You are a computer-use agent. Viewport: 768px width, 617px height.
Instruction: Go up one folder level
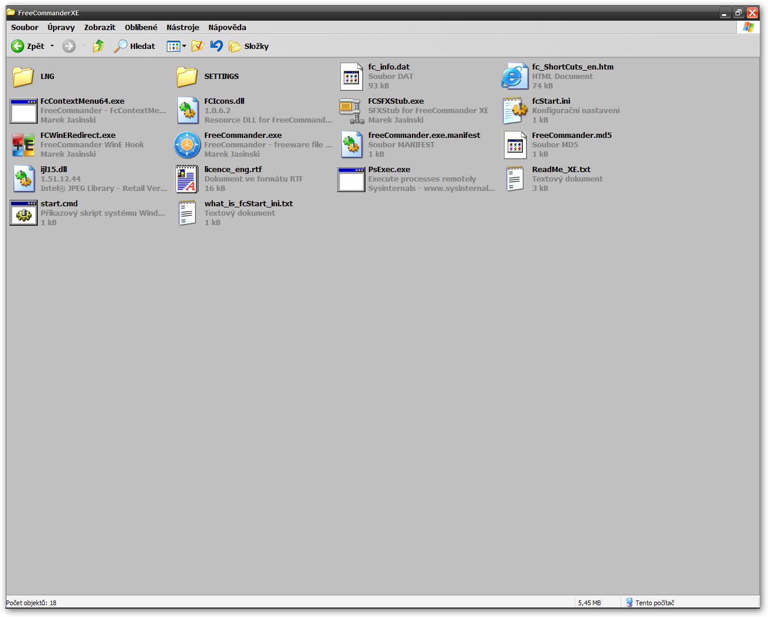click(x=98, y=46)
